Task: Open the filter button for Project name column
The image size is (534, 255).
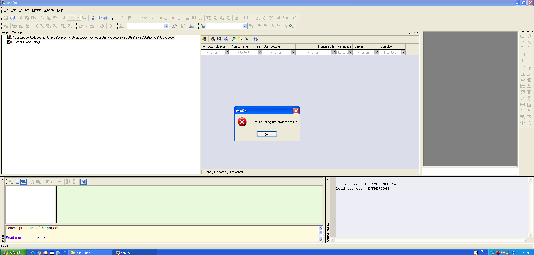Action: [260, 52]
